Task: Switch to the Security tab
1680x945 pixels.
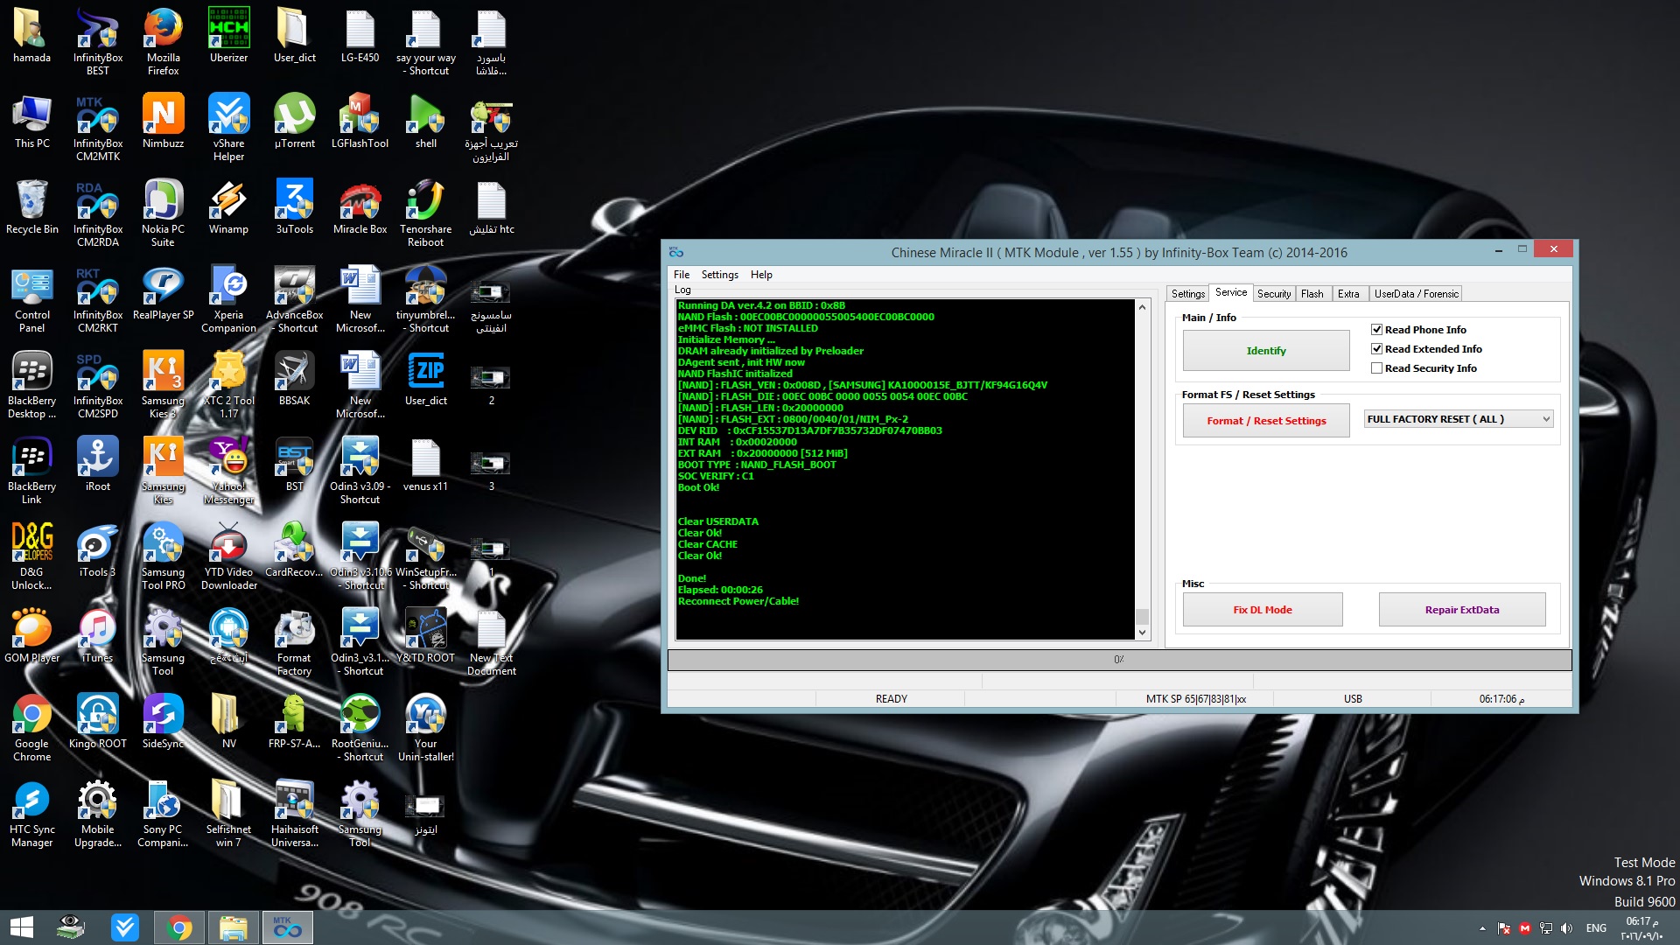Action: (x=1273, y=294)
